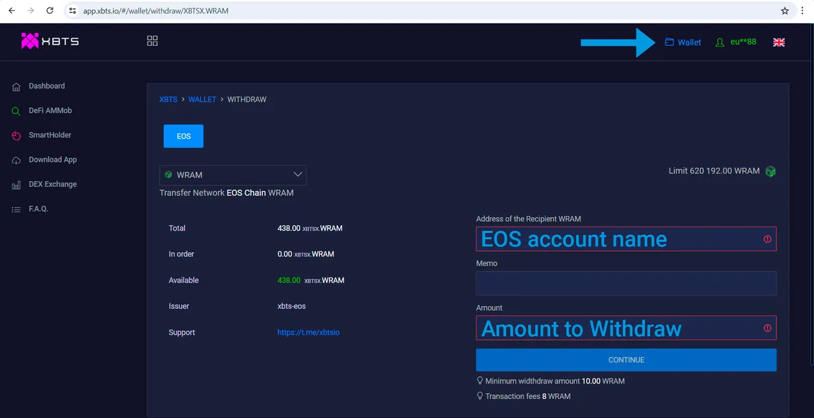Select the EOS network button
Screen dimensions: 814x418
tap(183, 136)
